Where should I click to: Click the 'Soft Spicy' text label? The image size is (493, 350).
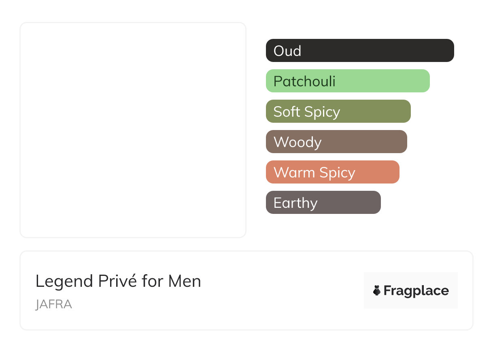307,112
